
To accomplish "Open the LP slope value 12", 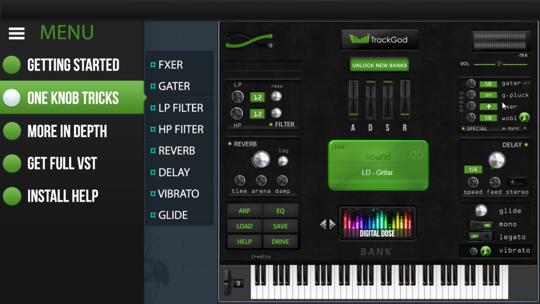I will click(257, 98).
